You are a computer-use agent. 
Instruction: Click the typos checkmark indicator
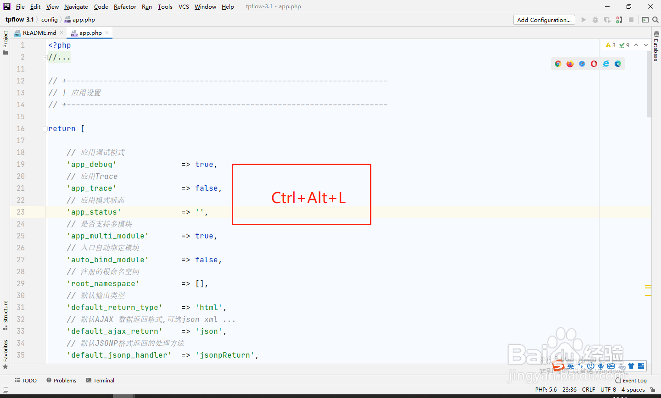tap(624, 45)
